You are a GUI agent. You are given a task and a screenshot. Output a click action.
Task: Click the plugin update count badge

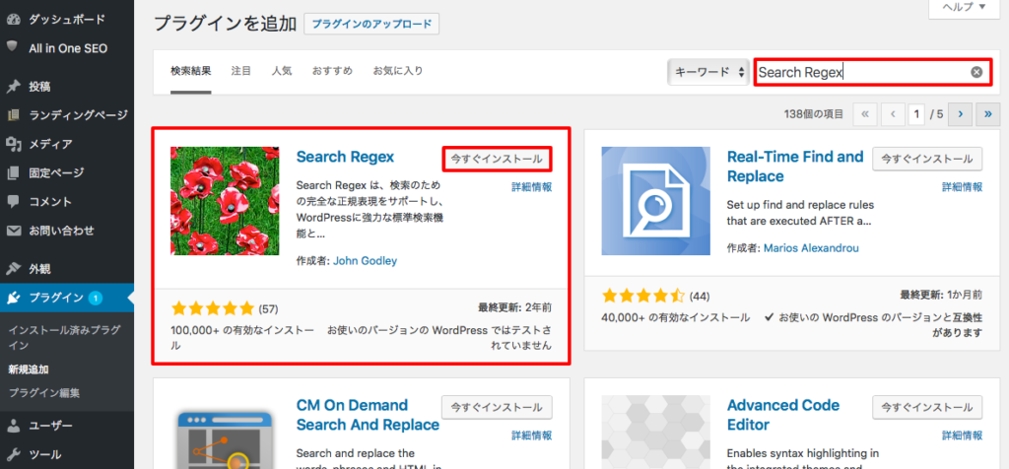click(96, 298)
